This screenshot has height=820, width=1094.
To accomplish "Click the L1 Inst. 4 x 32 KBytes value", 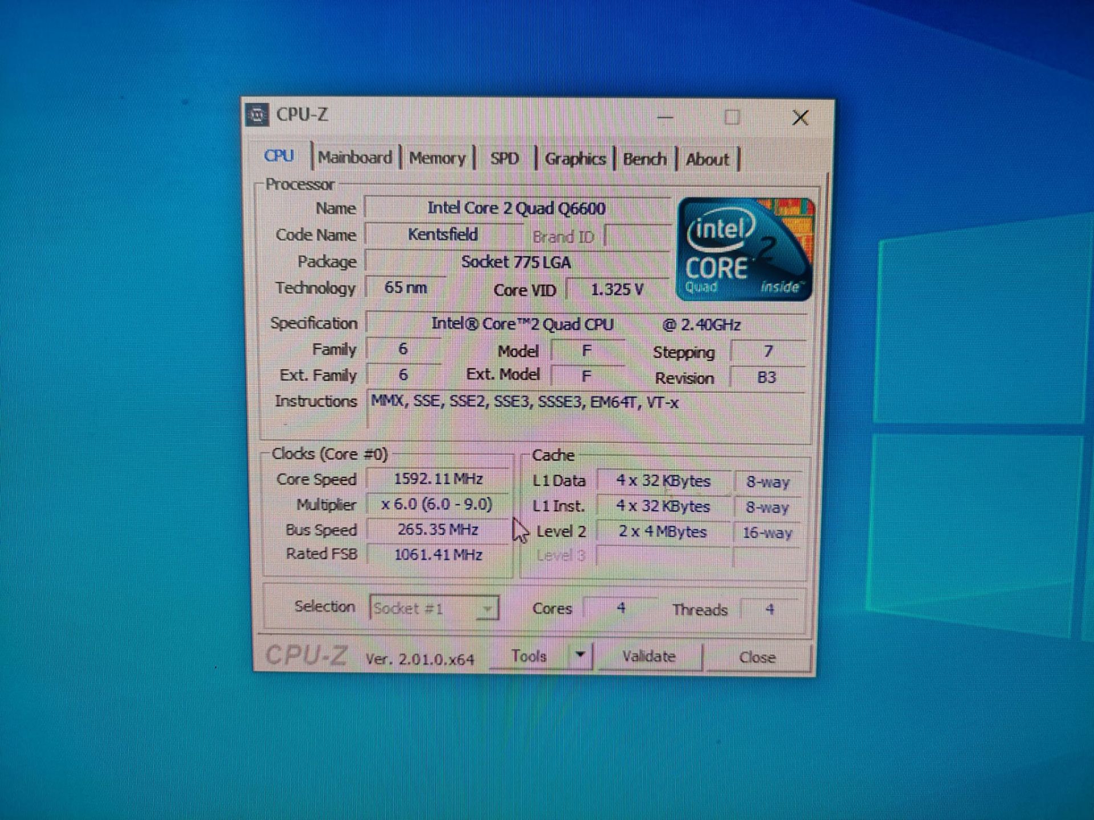I will pos(663,506).
